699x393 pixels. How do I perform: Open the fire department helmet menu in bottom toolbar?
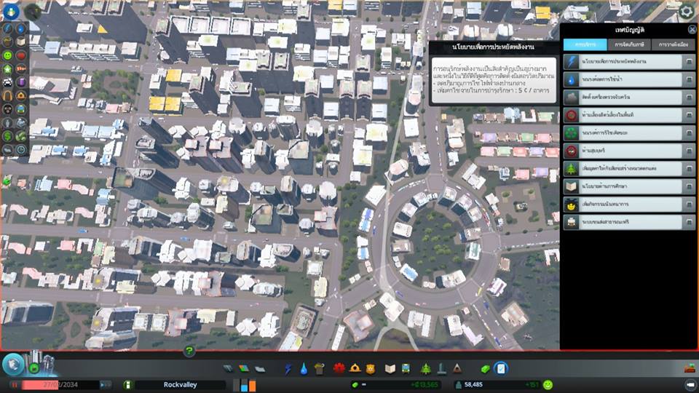(x=355, y=368)
